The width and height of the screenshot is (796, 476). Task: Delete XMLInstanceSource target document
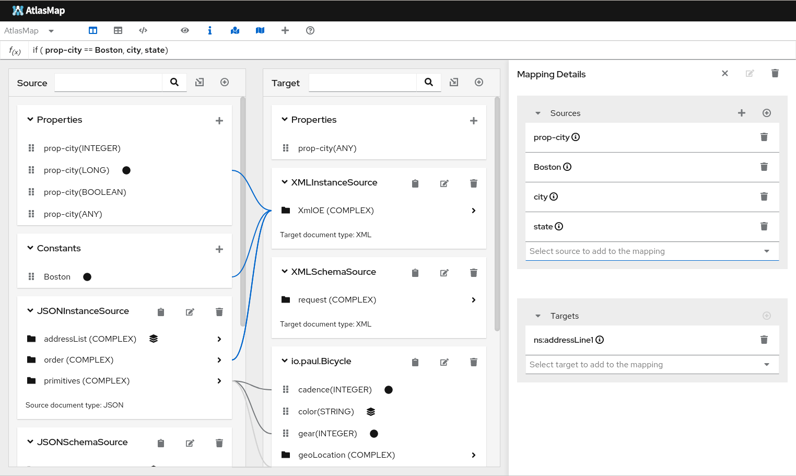(x=474, y=183)
